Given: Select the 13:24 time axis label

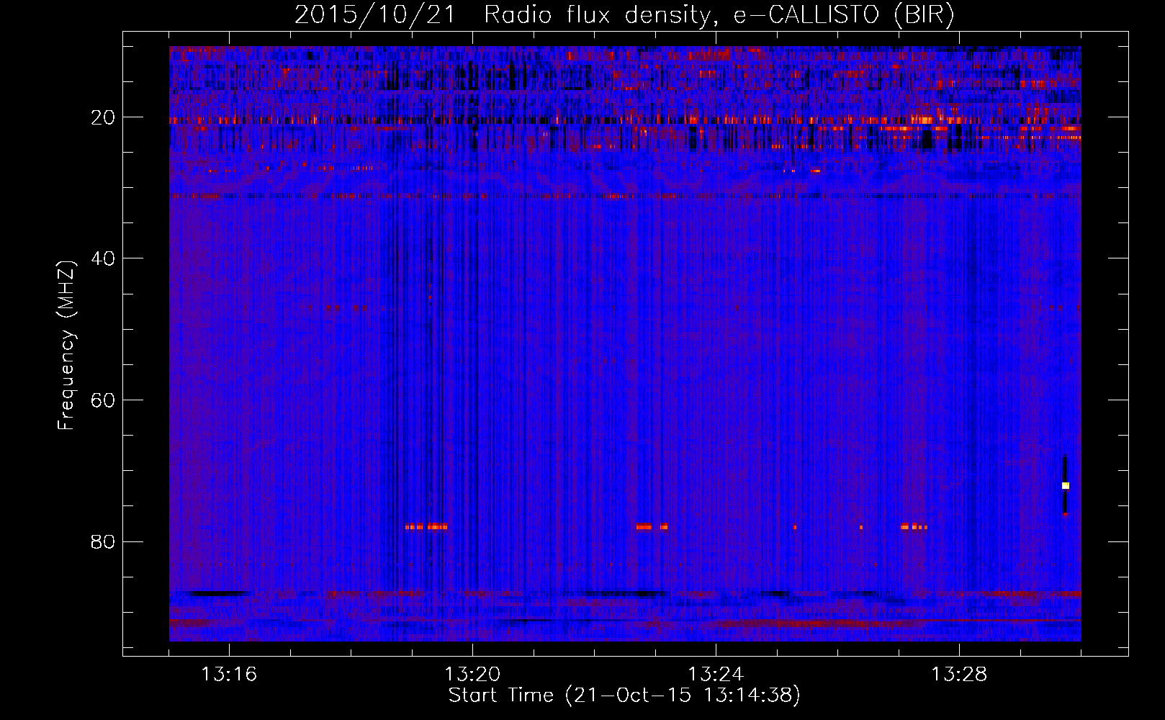Looking at the screenshot, I should (x=716, y=675).
